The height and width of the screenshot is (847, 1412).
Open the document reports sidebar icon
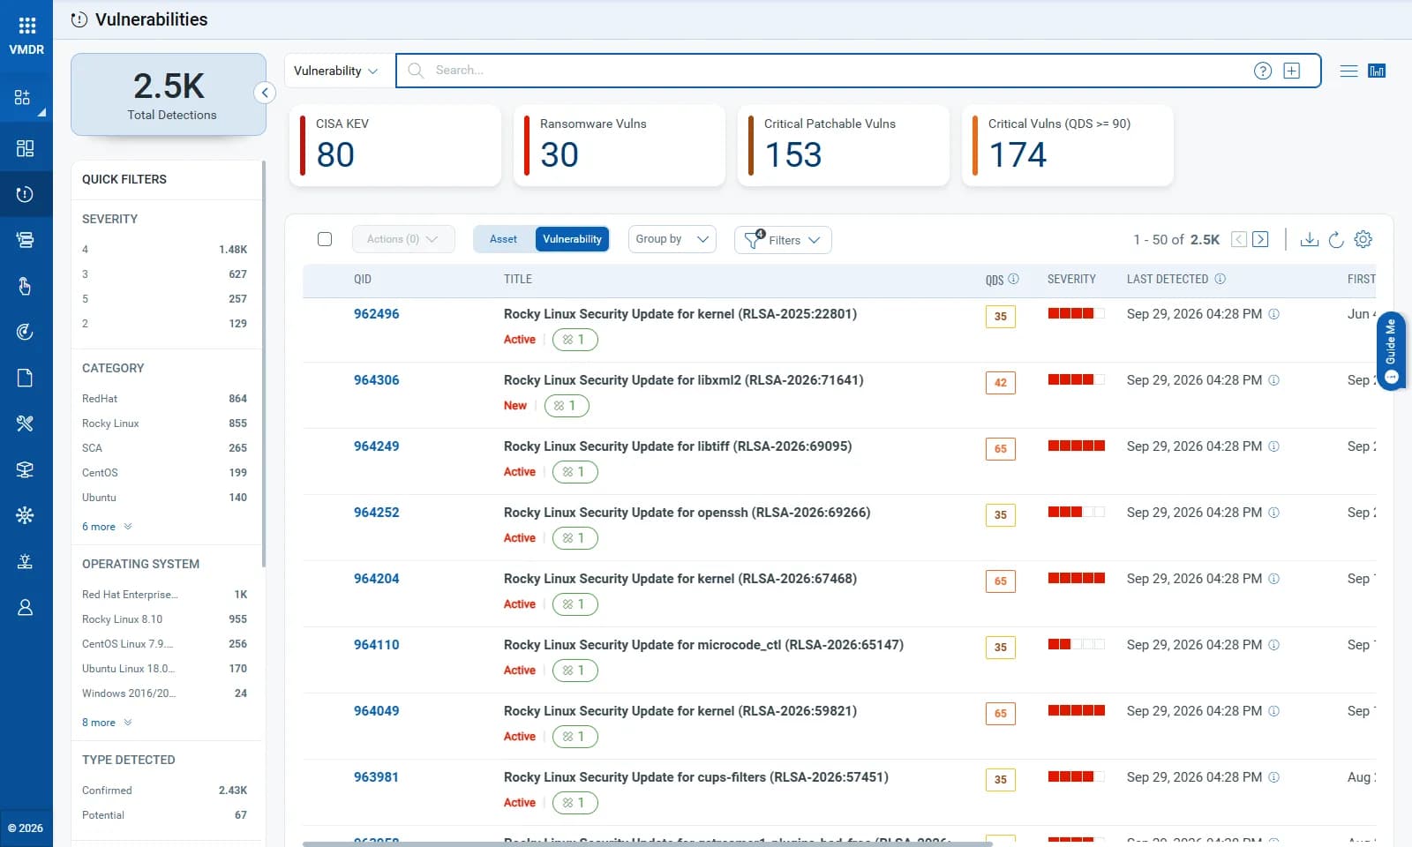[x=25, y=378]
